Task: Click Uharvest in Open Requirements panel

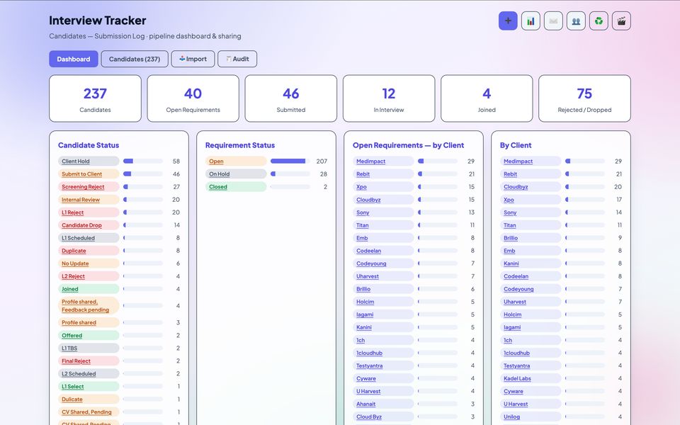Action: 383,276
